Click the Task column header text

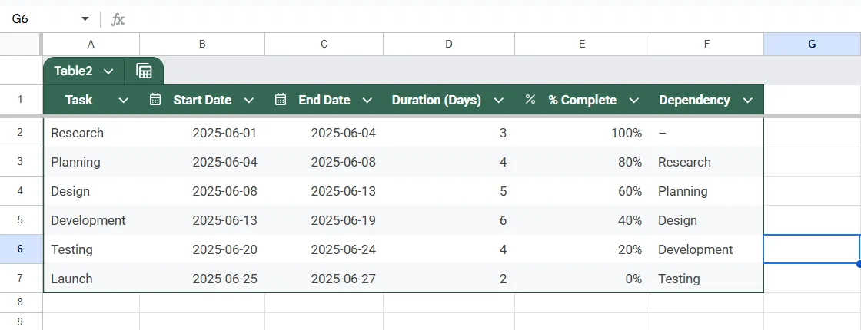pos(78,101)
